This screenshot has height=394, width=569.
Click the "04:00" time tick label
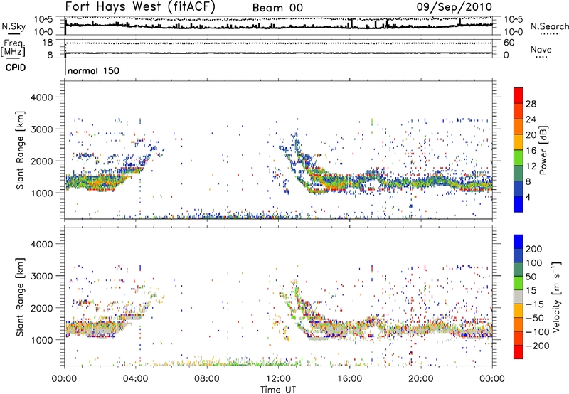click(135, 379)
